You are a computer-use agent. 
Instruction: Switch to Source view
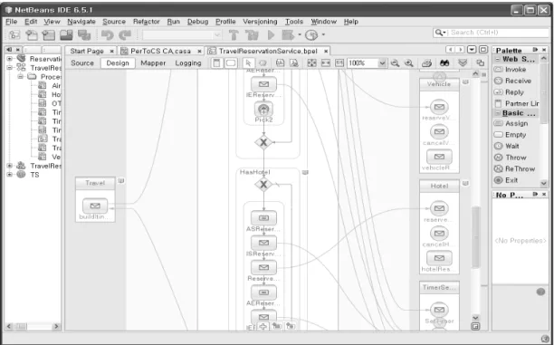pos(82,62)
